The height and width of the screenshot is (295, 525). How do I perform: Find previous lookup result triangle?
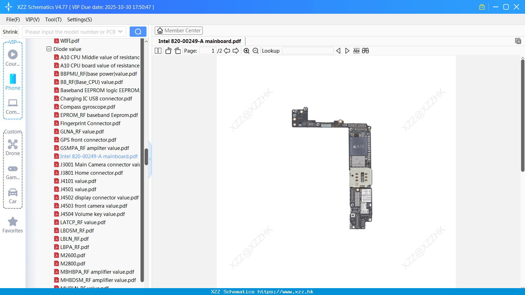point(338,51)
